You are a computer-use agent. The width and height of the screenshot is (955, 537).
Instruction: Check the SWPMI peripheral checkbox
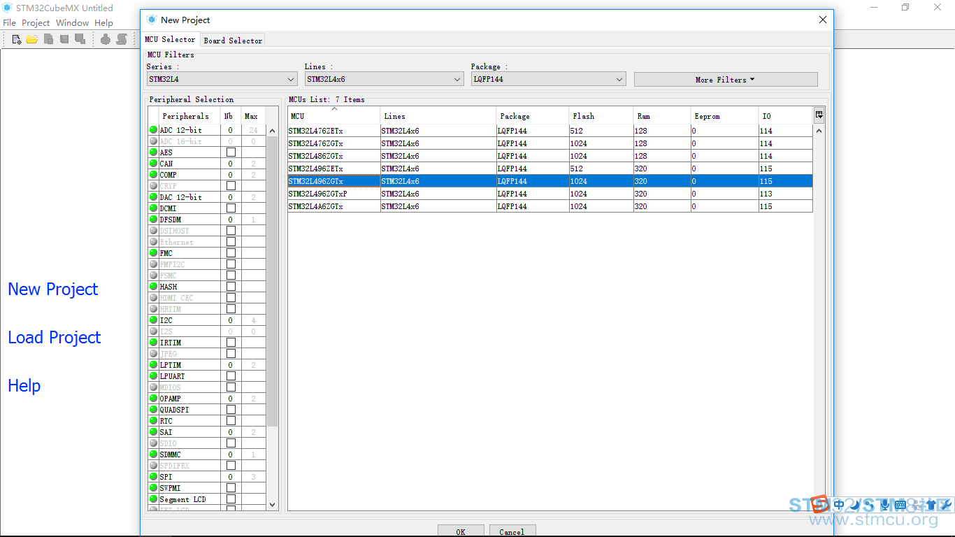231,488
